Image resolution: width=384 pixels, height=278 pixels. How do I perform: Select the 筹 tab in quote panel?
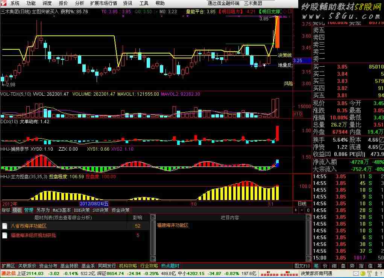[x=379, y=266]
